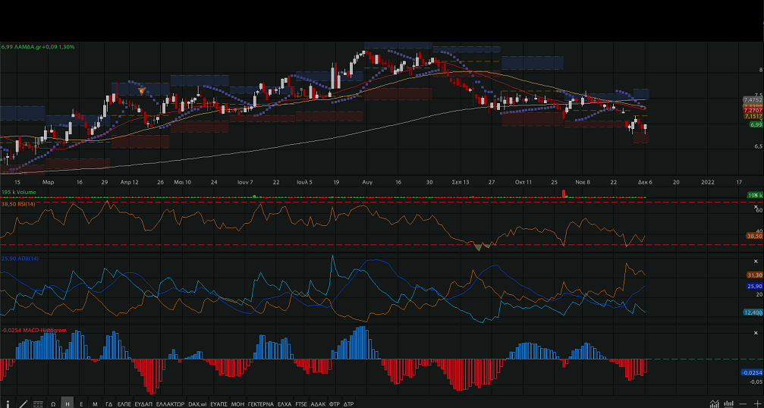Click the bar chart type icon
Image resolution: width=764 pixels, height=408 pixels.
(x=729, y=404)
